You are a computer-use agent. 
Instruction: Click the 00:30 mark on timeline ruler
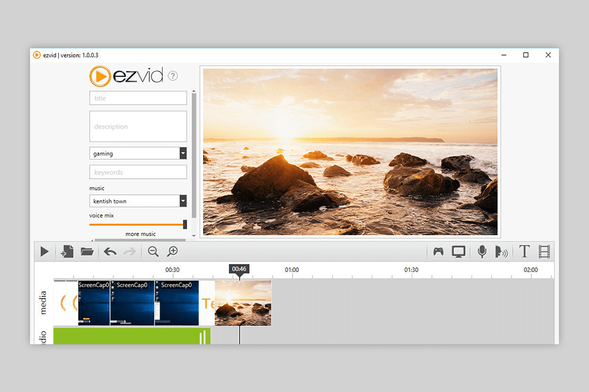(x=172, y=269)
